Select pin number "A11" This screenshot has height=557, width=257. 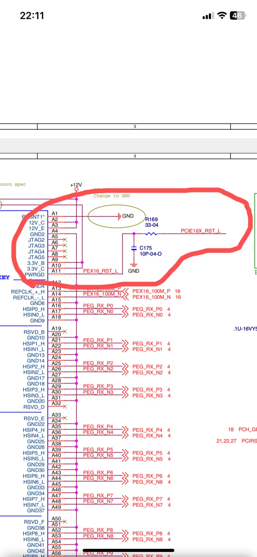pyautogui.click(x=56, y=271)
